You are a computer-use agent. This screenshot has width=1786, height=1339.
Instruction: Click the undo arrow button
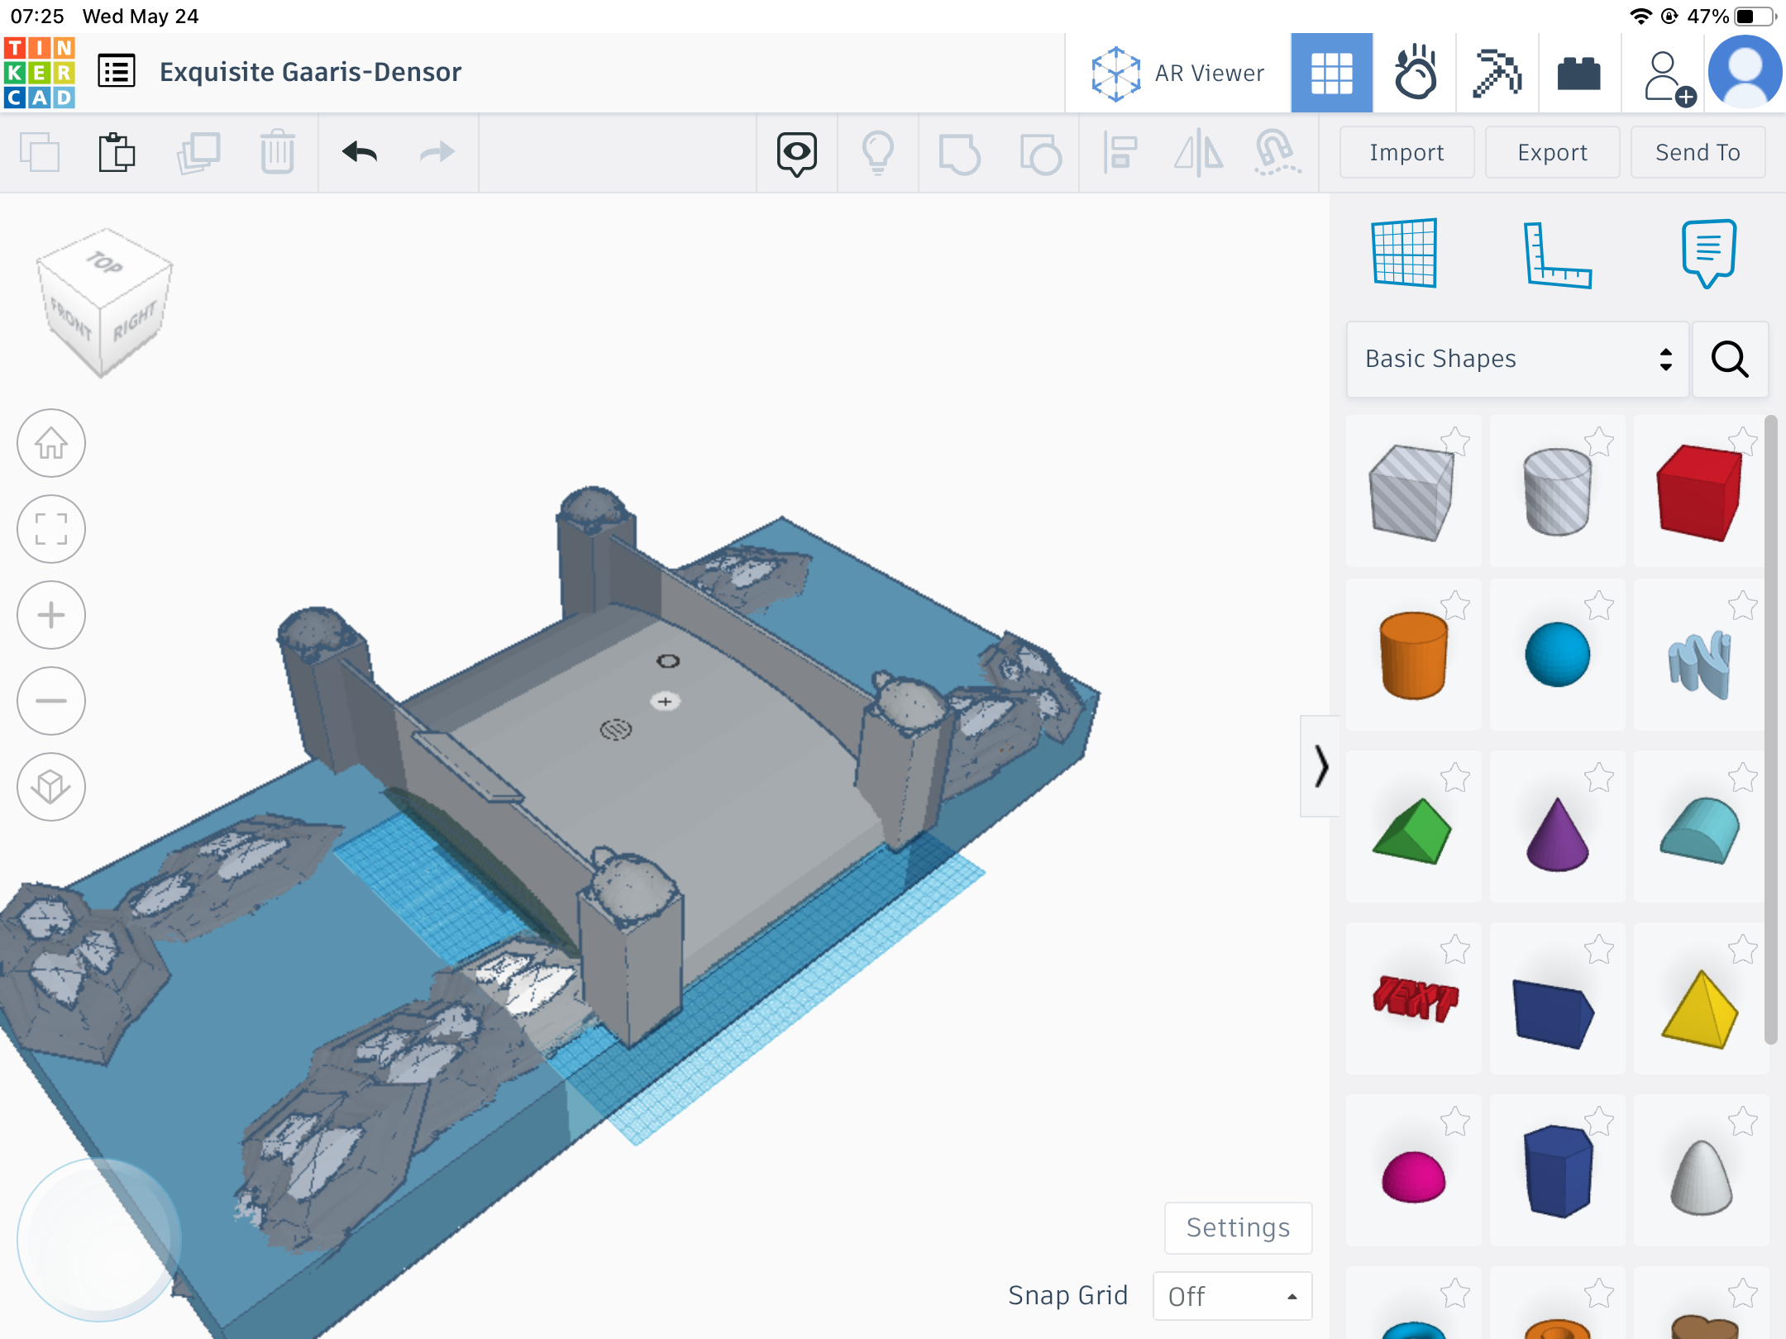pos(360,152)
